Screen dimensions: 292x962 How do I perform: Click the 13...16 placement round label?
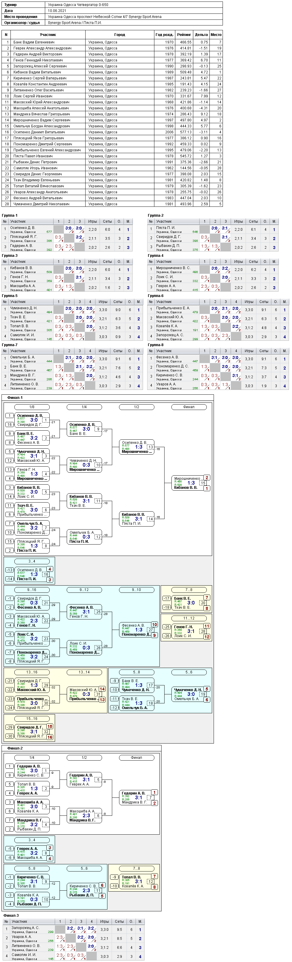(x=32, y=672)
